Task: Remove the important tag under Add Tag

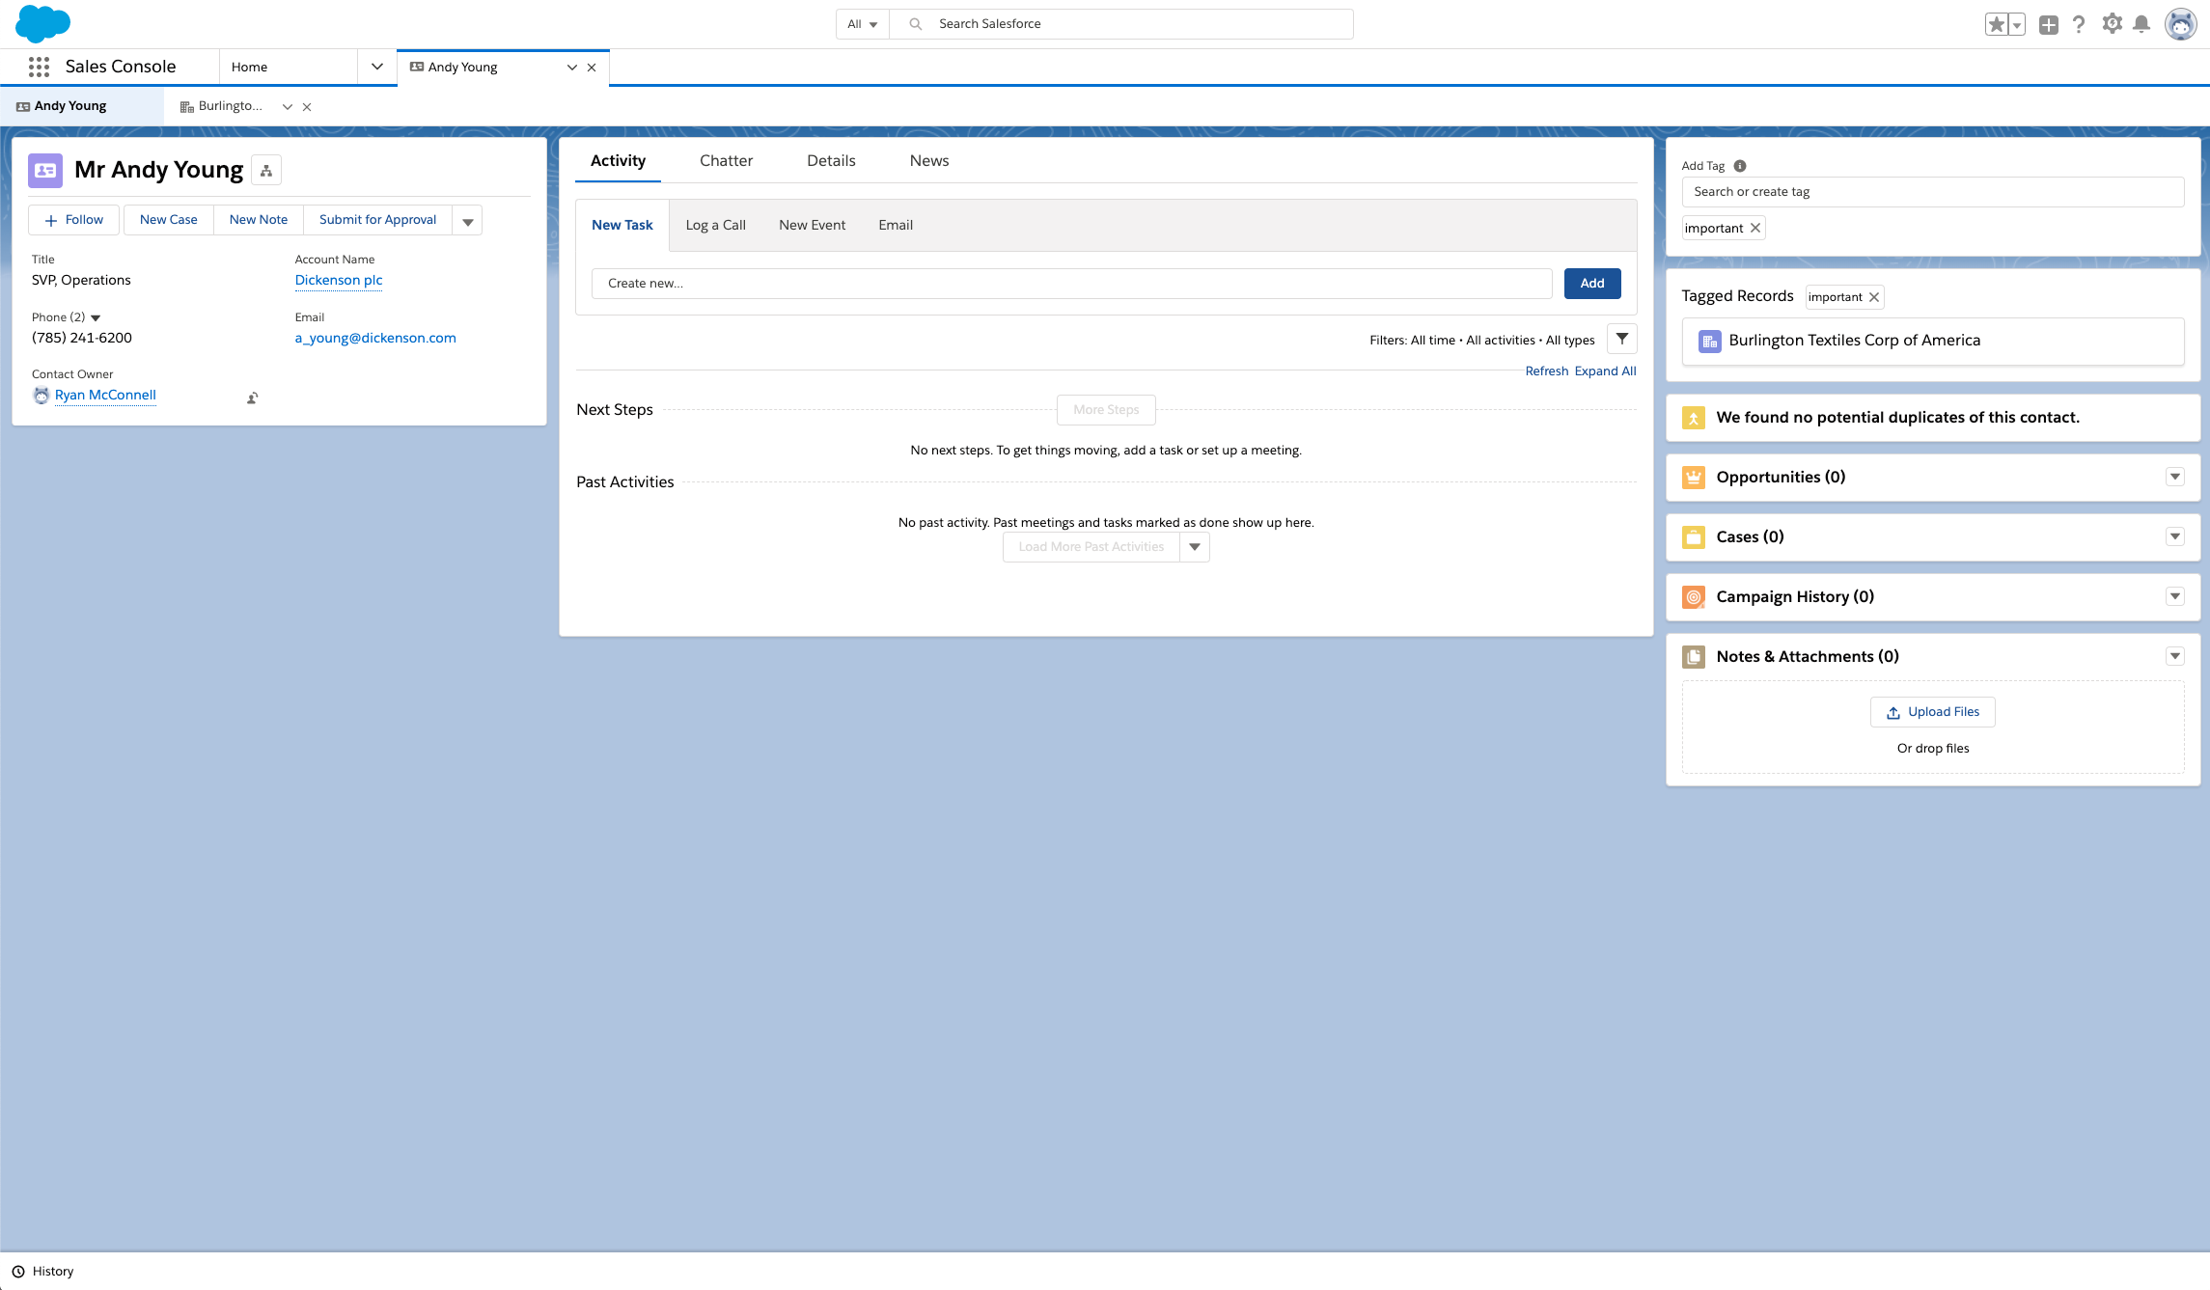Action: click(1755, 228)
